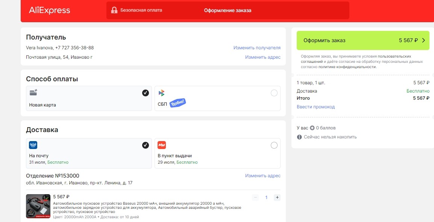This screenshot has height=222, width=434.
Task: Click 'Оформить заказ' button
Action: coord(363,40)
